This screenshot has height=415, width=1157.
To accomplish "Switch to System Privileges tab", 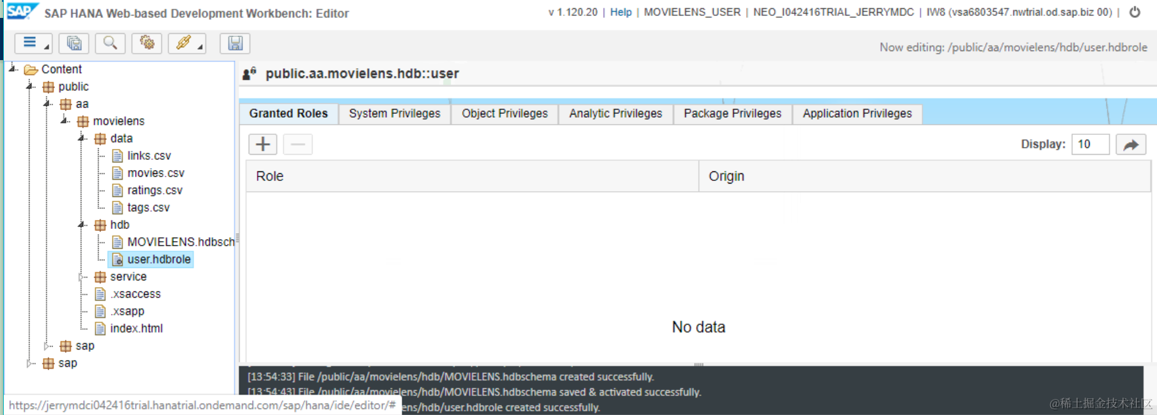I will click(395, 114).
